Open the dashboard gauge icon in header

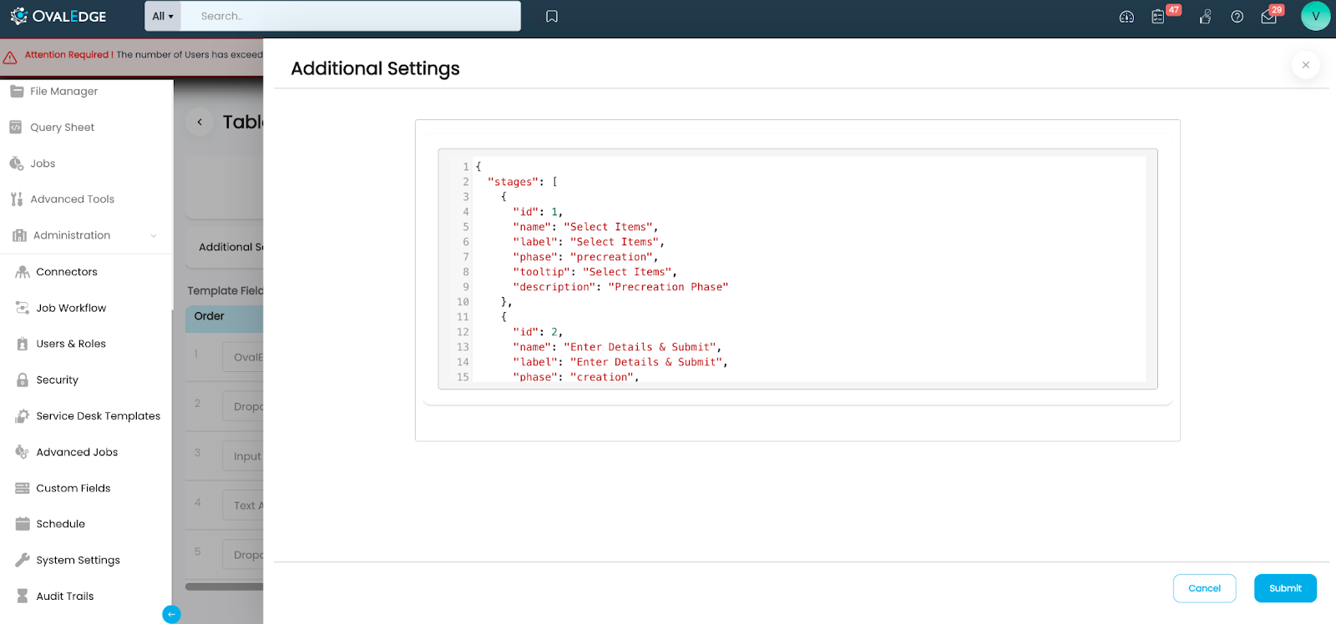pos(1126,17)
